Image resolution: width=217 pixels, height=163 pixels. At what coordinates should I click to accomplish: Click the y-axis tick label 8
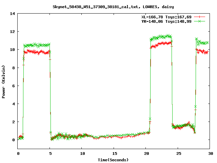coord(14,68)
